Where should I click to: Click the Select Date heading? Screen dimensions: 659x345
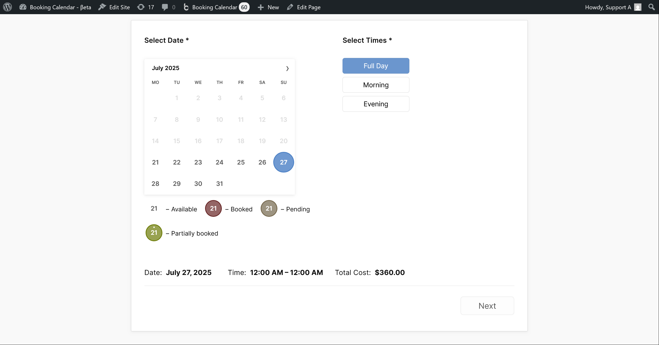(166, 40)
